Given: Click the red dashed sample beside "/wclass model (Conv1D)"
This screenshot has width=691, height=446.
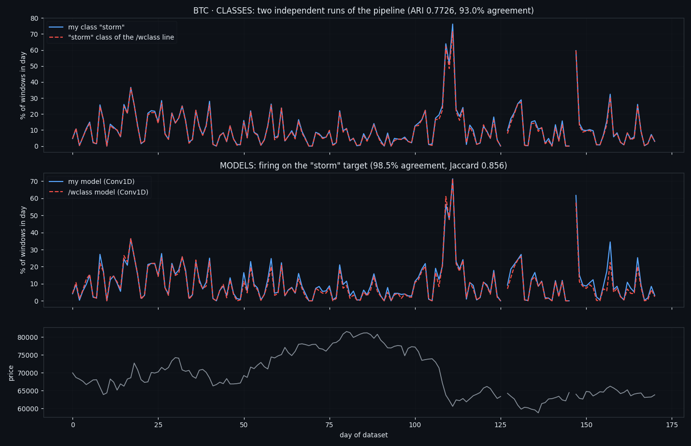Looking at the screenshot, I should click(x=56, y=192).
